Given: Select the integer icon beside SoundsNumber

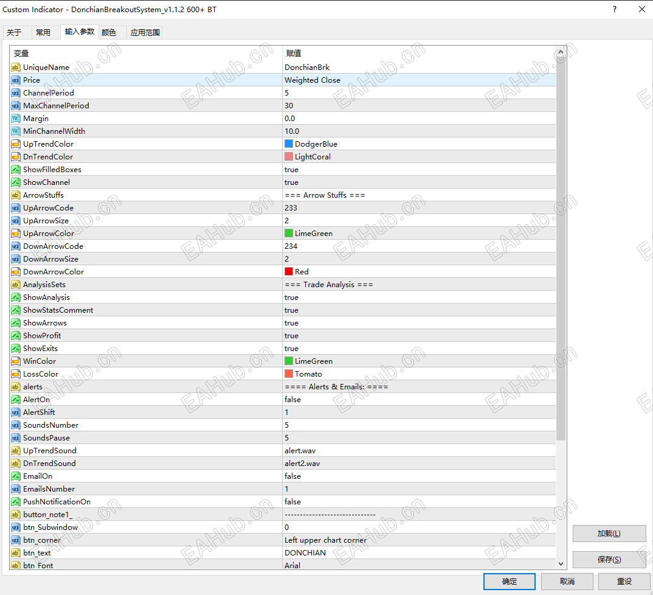Looking at the screenshot, I should point(15,425).
